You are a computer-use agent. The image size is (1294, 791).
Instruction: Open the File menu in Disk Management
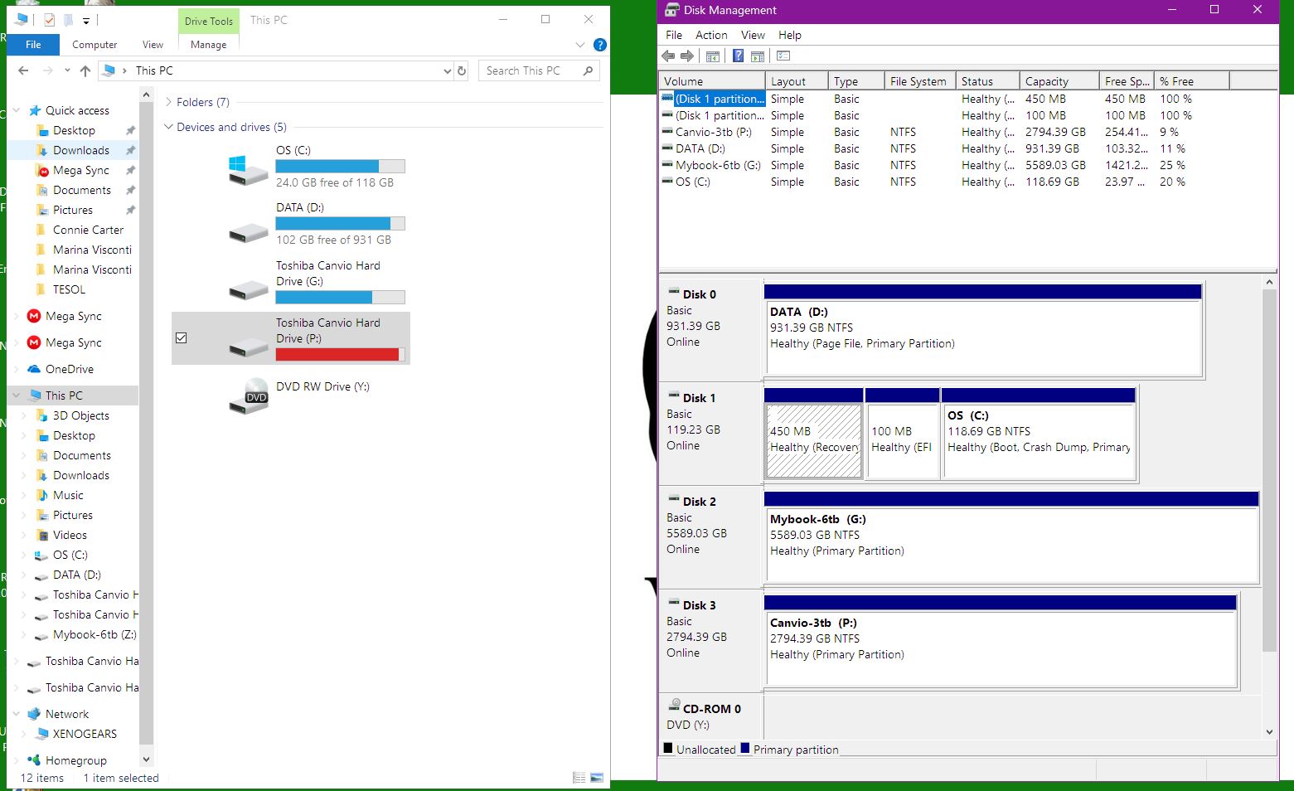click(x=674, y=35)
